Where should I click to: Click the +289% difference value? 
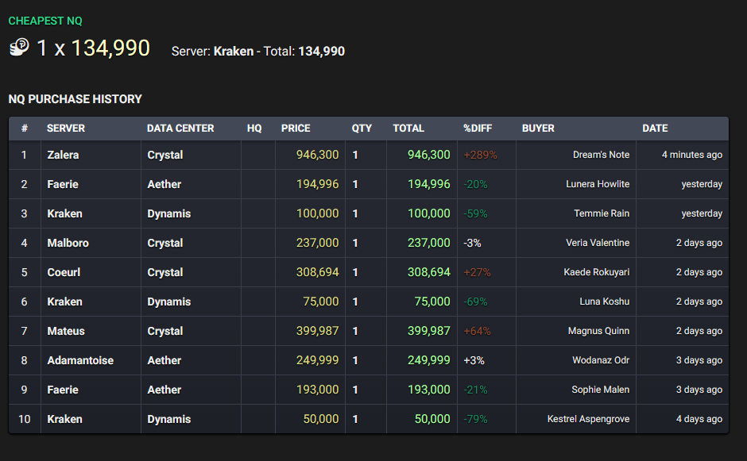(x=480, y=155)
